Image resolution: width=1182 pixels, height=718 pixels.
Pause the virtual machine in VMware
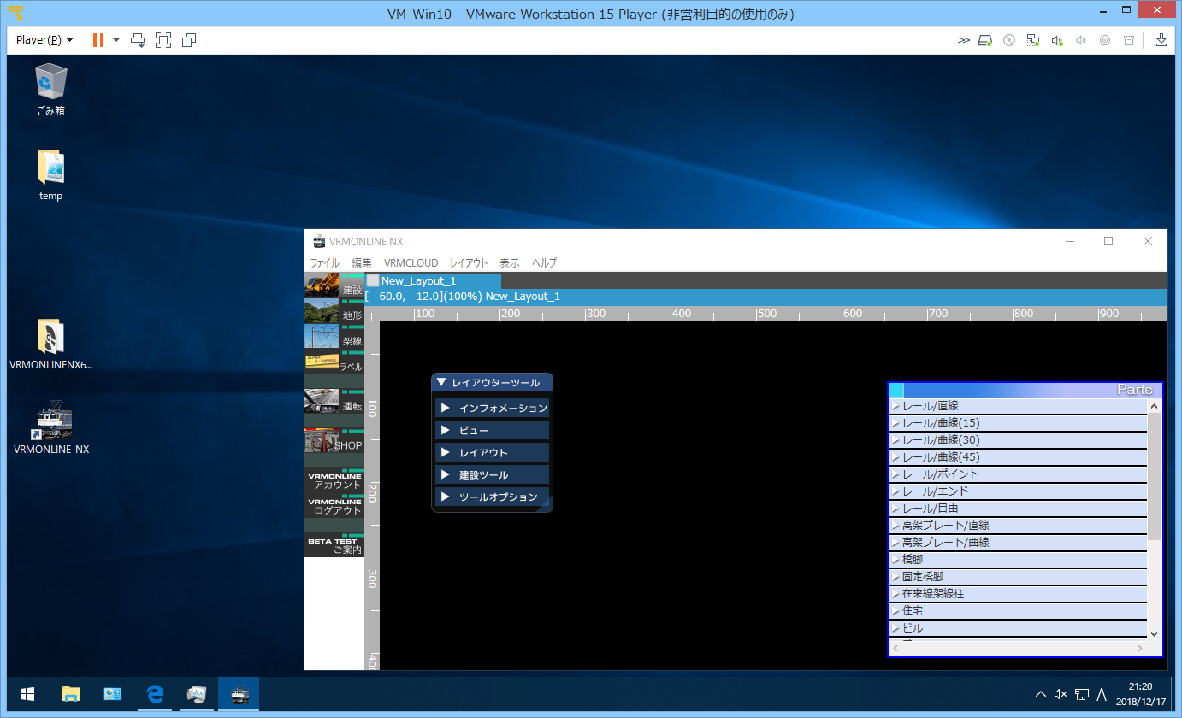(98, 40)
